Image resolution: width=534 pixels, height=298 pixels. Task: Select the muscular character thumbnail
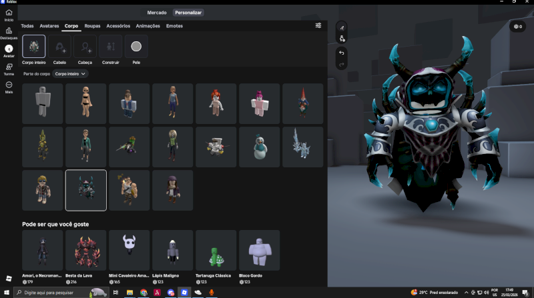129,190
